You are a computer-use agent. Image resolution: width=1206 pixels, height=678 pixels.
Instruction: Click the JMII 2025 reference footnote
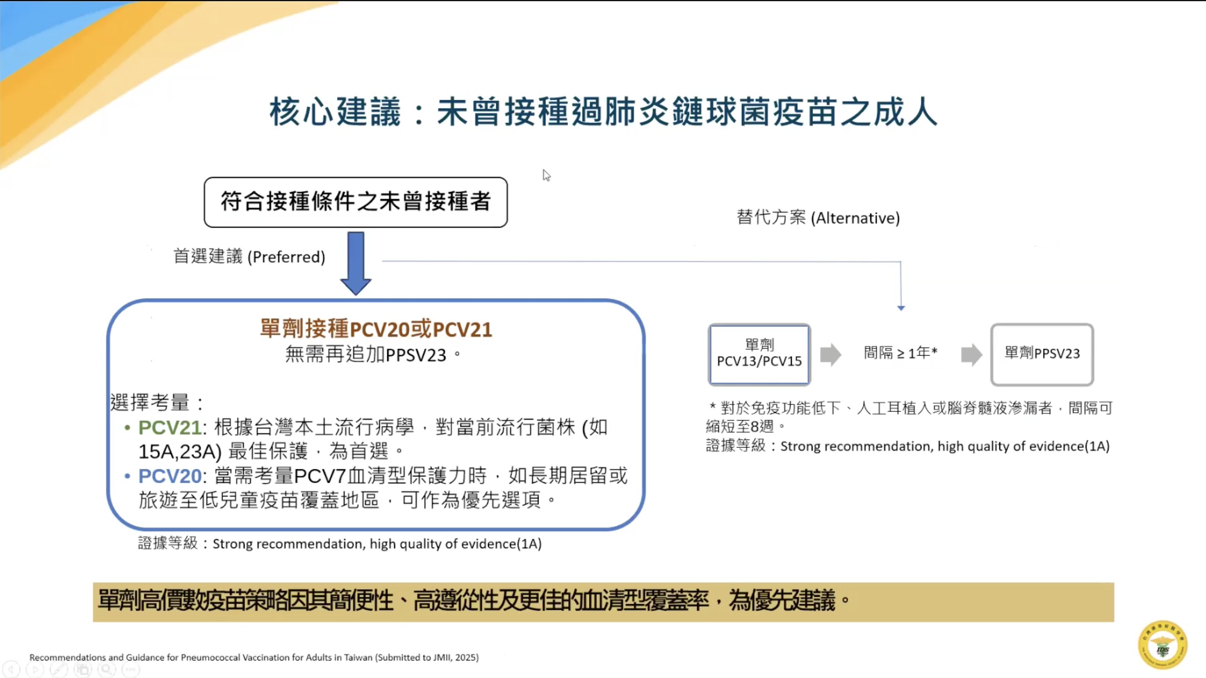tap(254, 657)
